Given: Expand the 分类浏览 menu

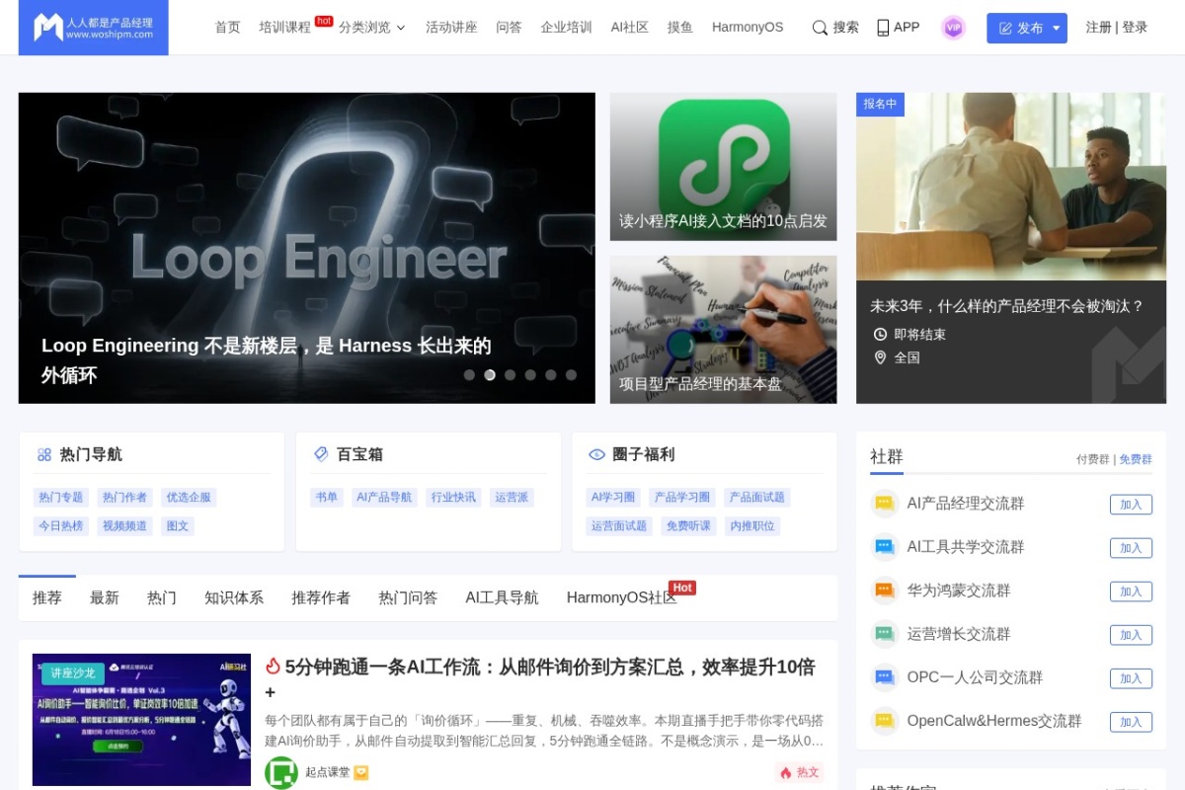Looking at the screenshot, I should (372, 28).
